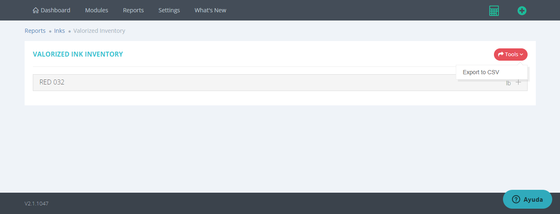Click the share arrow icon on Tools

coord(501,55)
